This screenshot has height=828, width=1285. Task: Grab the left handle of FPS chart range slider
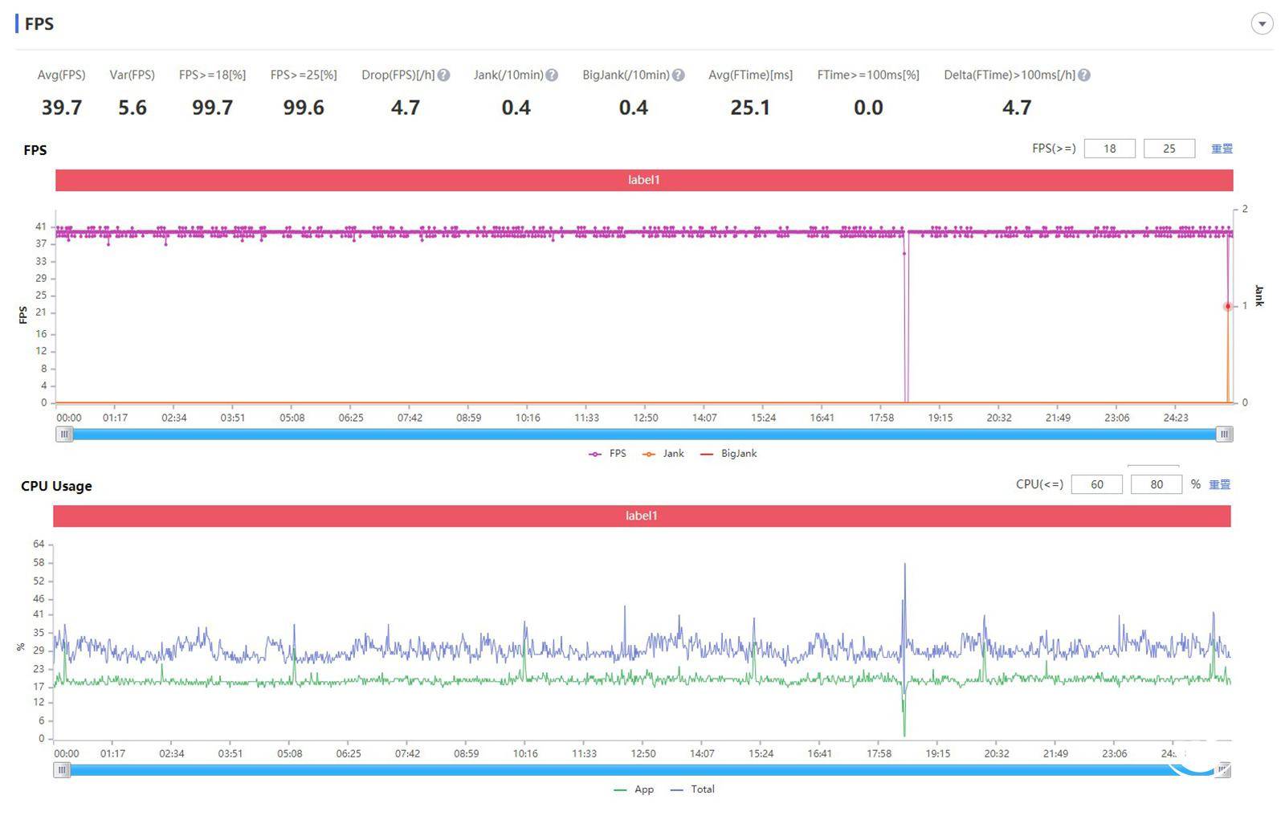click(x=64, y=434)
